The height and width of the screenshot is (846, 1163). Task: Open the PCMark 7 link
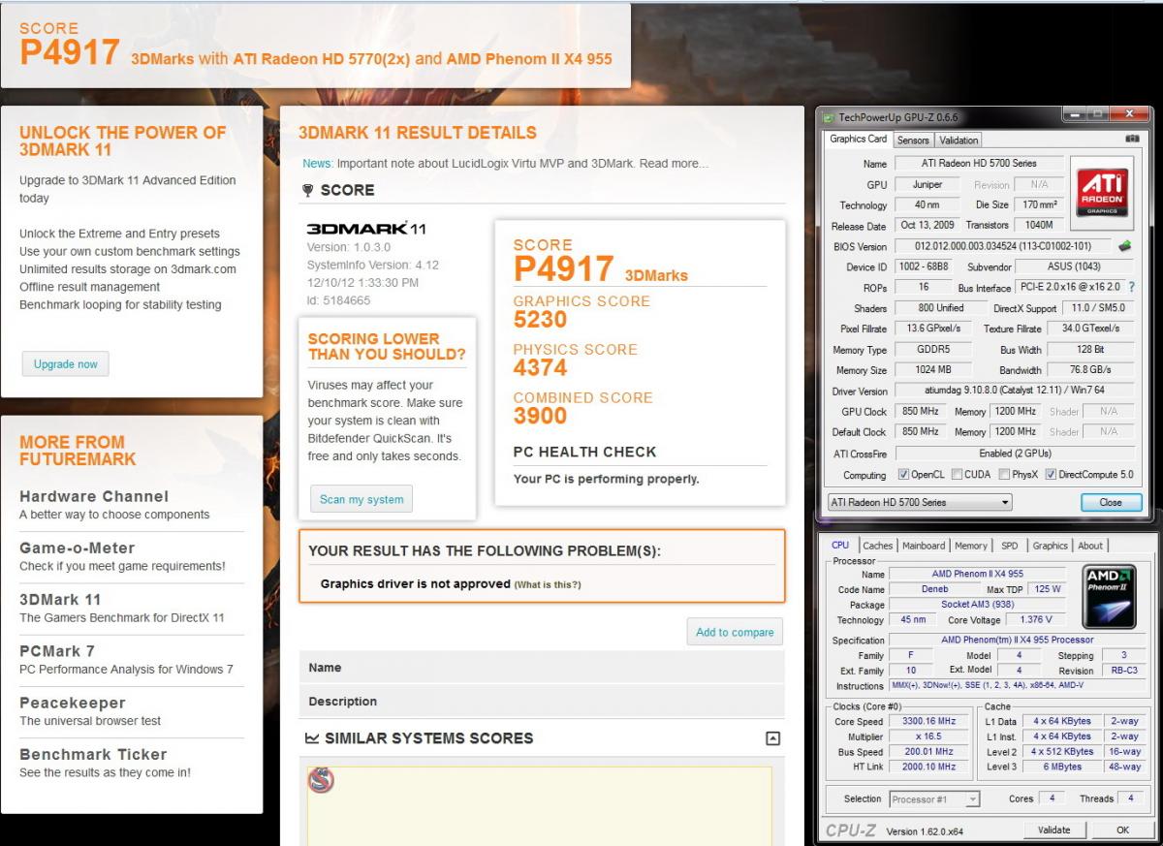coord(57,650)
